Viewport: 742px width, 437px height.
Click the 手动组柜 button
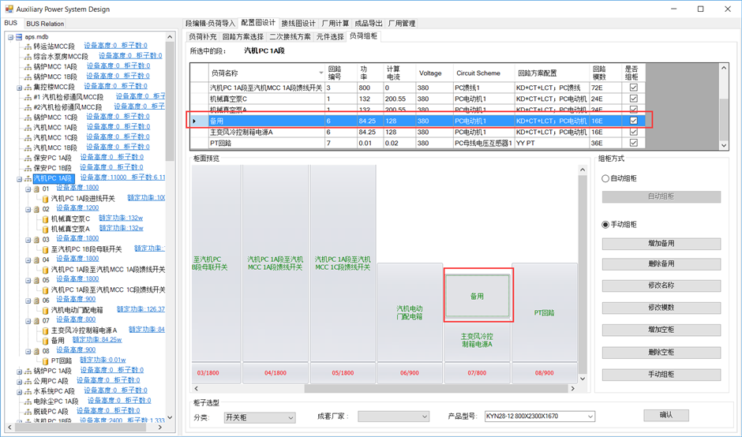[661, 375]
